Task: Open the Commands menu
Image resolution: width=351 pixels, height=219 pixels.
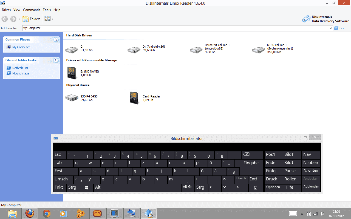Action: pos(32,10)
